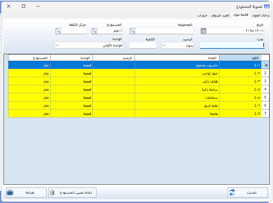Click the trash bin icon for warehouse reset
The image size is (273, 203).
point(53,193)
